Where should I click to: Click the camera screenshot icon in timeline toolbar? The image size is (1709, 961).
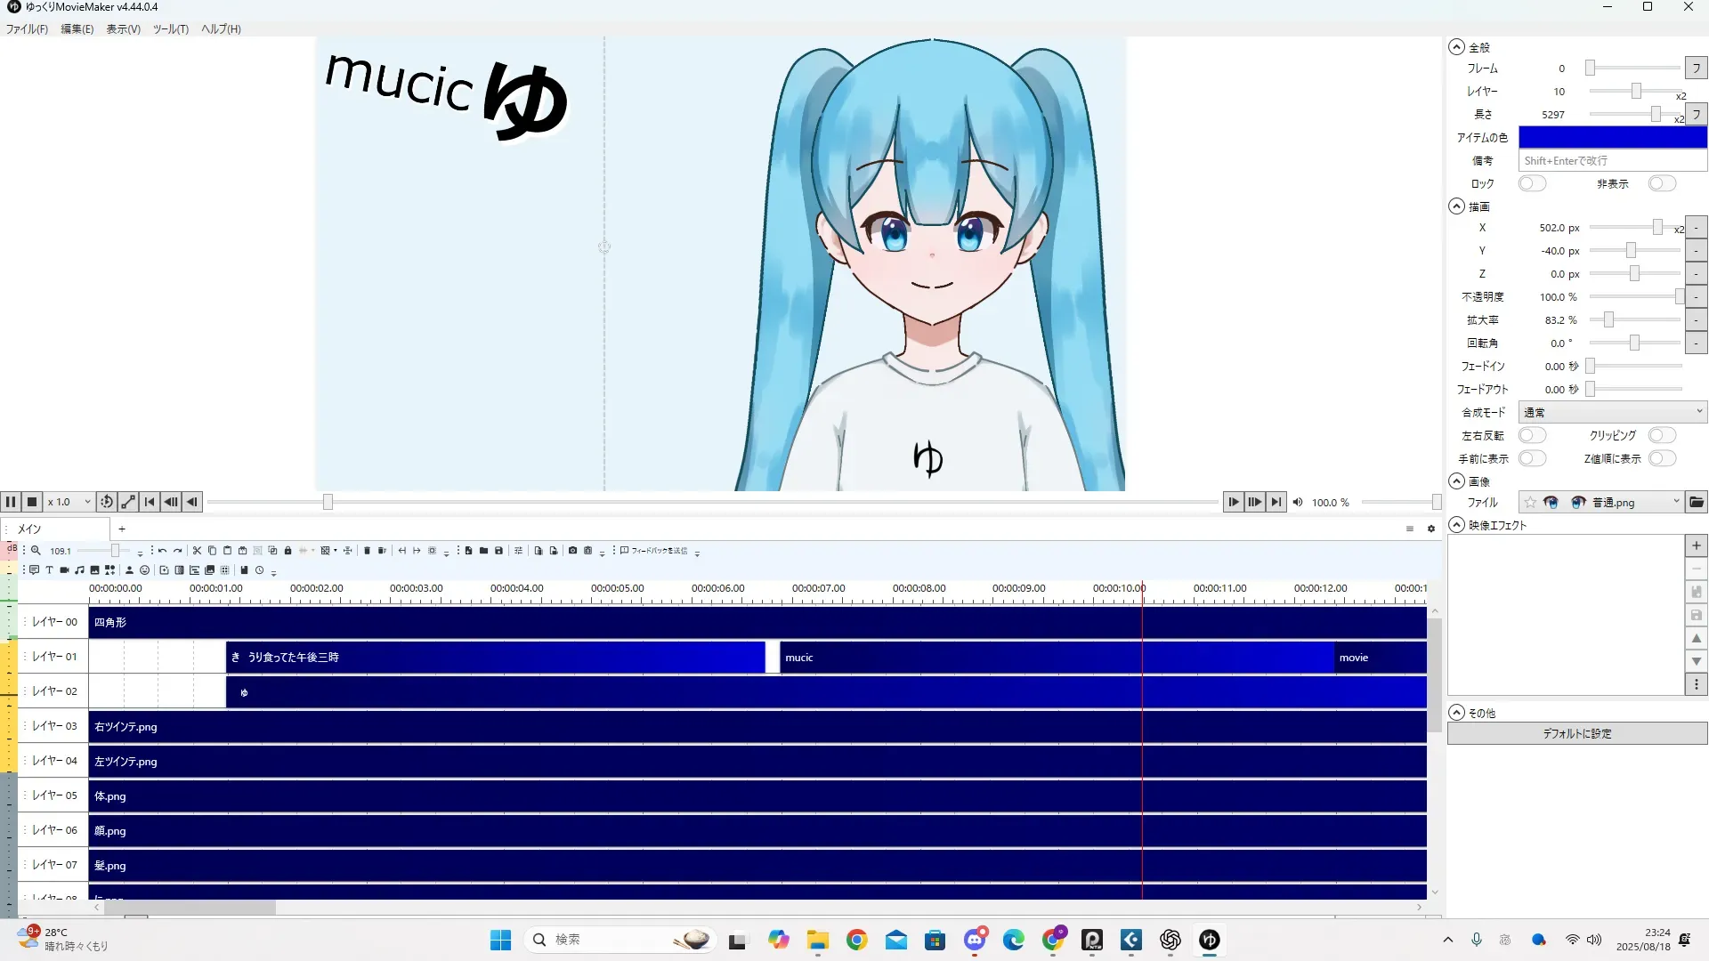click(572, 551)
